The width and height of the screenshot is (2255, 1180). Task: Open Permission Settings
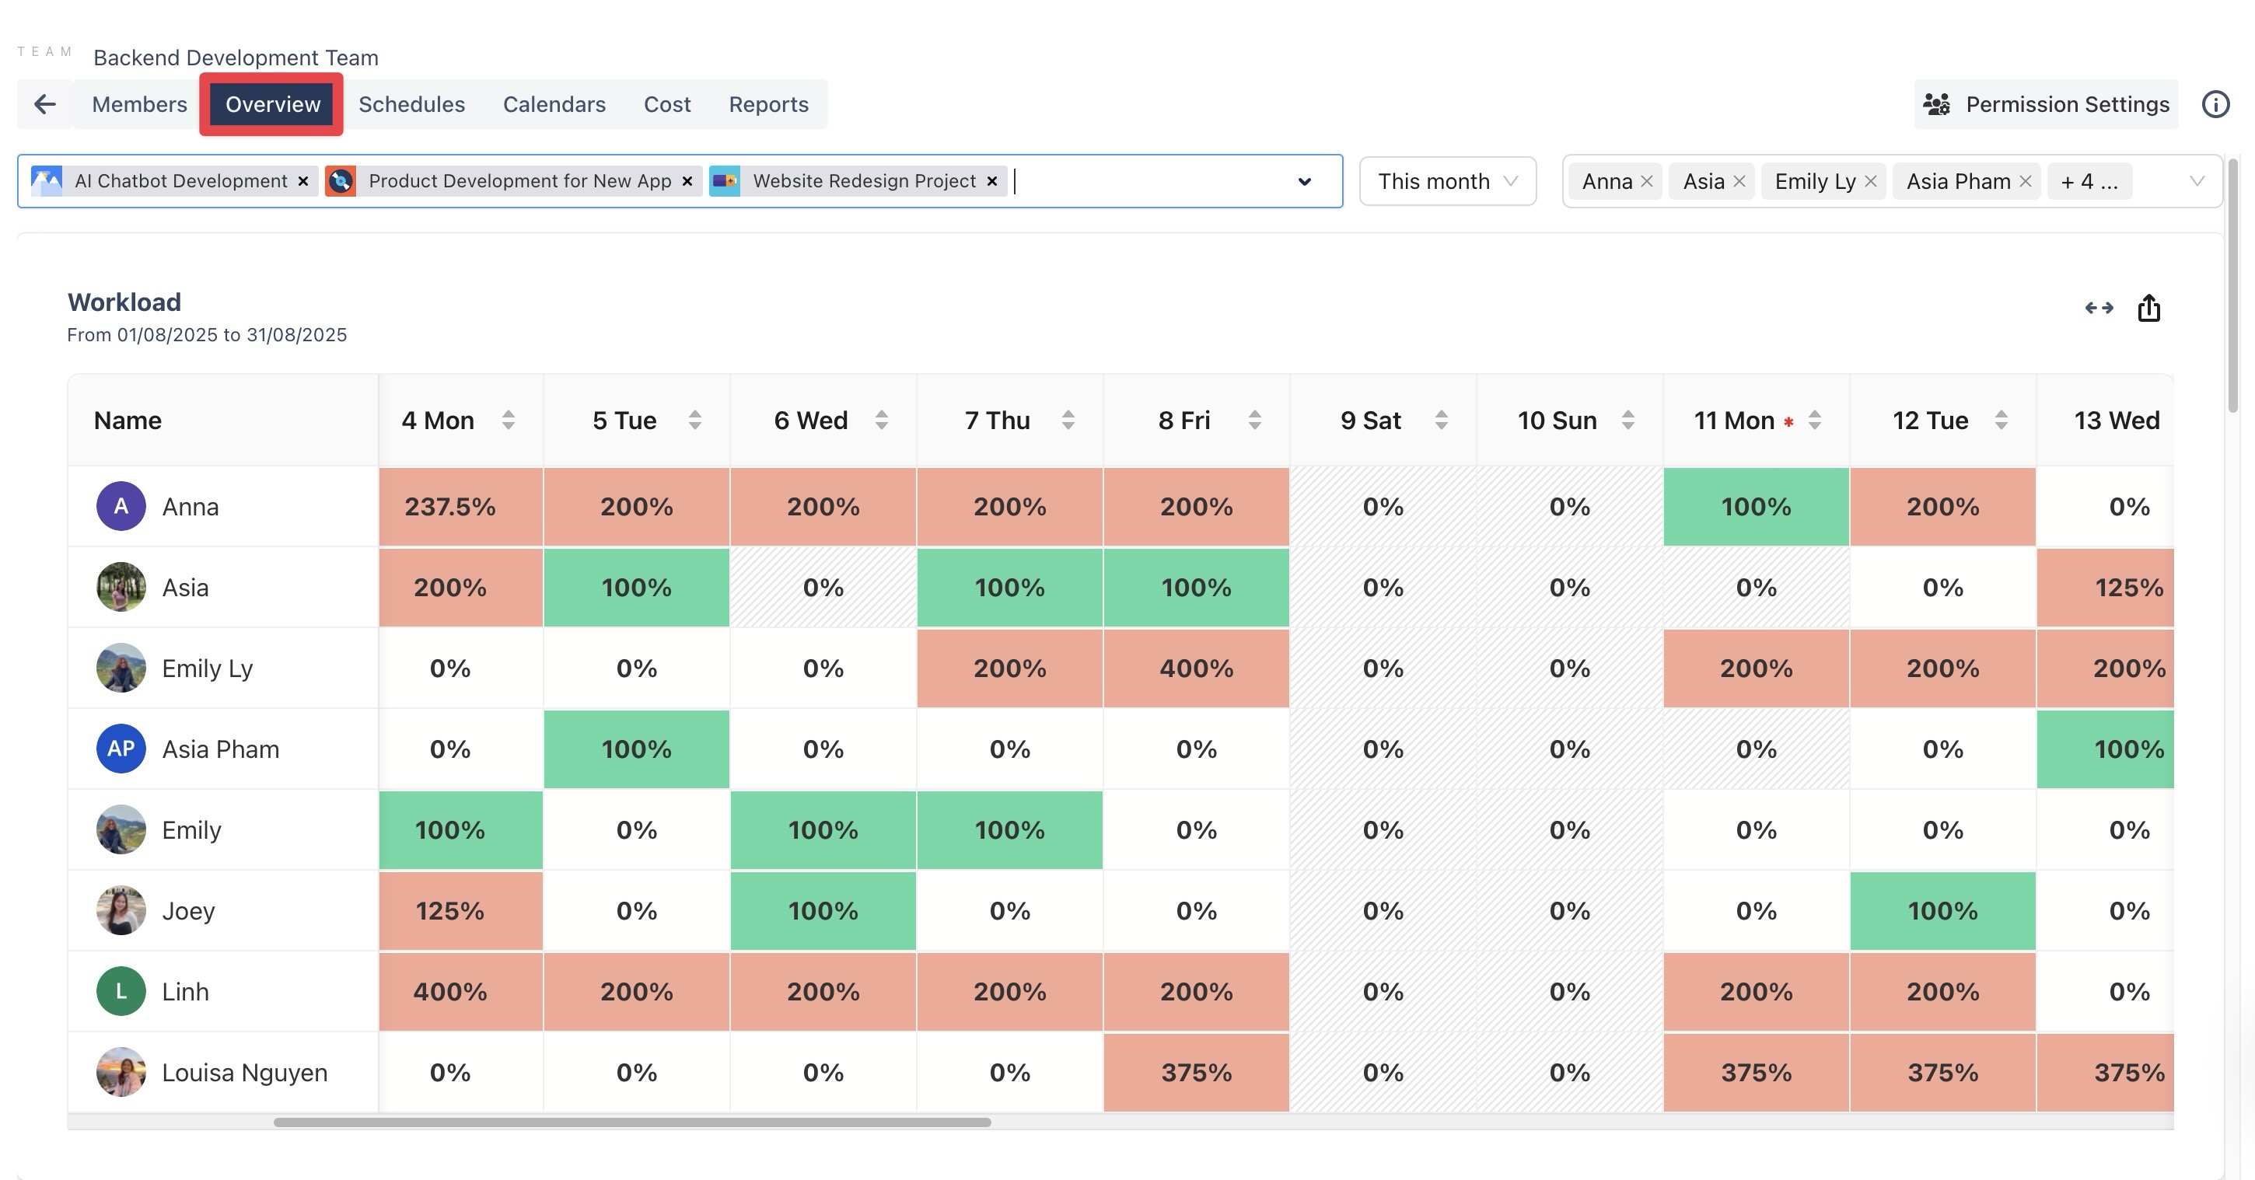pos(2046,104)
